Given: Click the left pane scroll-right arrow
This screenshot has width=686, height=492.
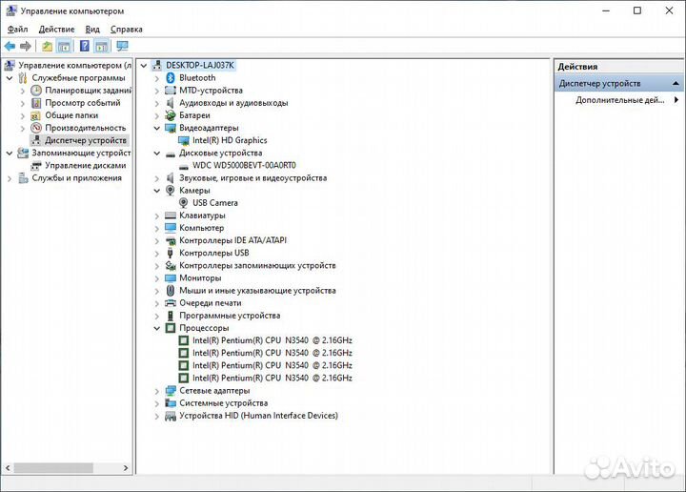Looking at the screenshot, I should 126,468.
